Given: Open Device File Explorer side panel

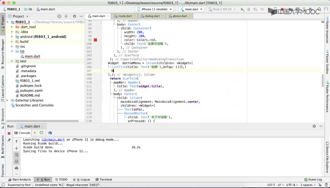Looking at the screenshot, I should point(327,158).
